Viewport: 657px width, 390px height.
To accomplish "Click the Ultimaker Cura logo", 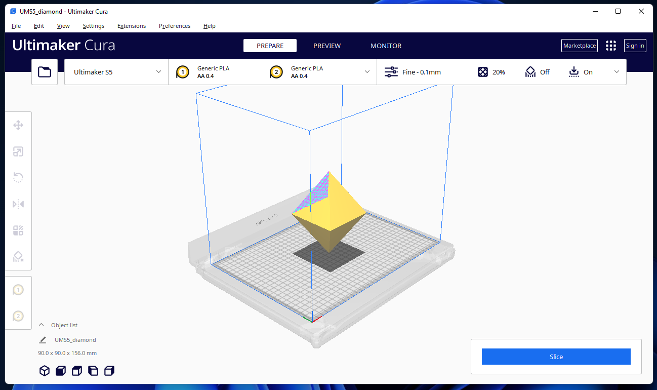I will point(64,45).
